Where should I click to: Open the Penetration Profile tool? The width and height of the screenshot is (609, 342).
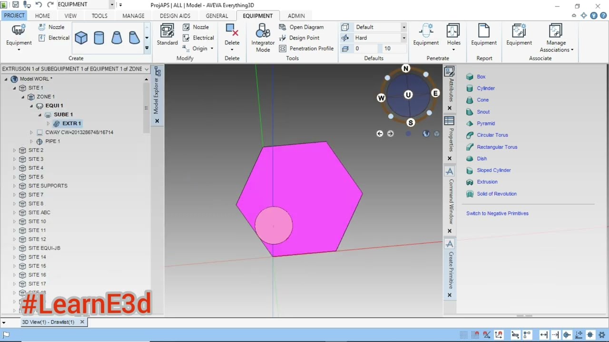(306, 48)
